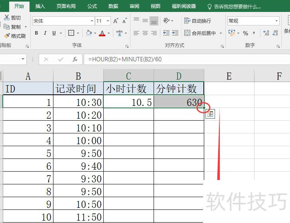The width and height of the screenshot is (290, 223).
Task: Select column E header
Action: tap(229, 76)
